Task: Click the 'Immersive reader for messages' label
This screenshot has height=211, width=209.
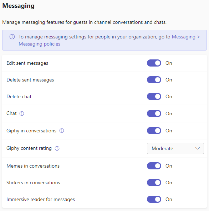Action: click(41, 199)
